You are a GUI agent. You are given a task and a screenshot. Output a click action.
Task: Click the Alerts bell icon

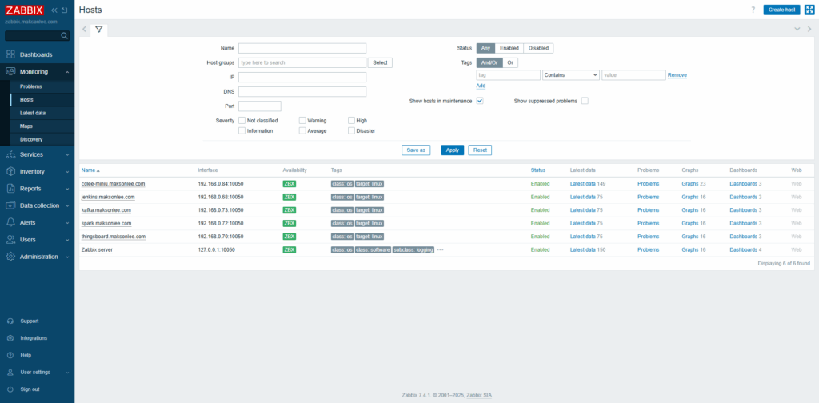click(10, 222)
